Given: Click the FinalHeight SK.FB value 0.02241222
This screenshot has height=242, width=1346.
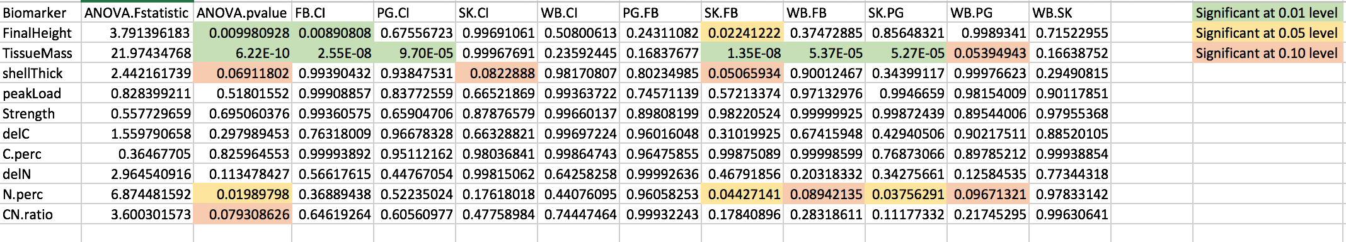Looking at the screenshot, I should click(x=742, y=33).
